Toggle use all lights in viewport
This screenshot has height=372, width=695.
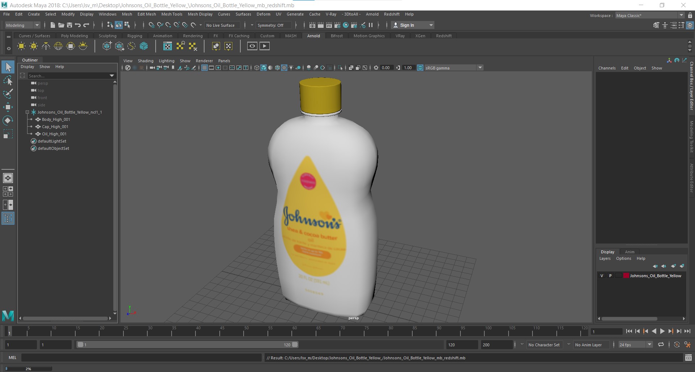[x=291, y=68]
